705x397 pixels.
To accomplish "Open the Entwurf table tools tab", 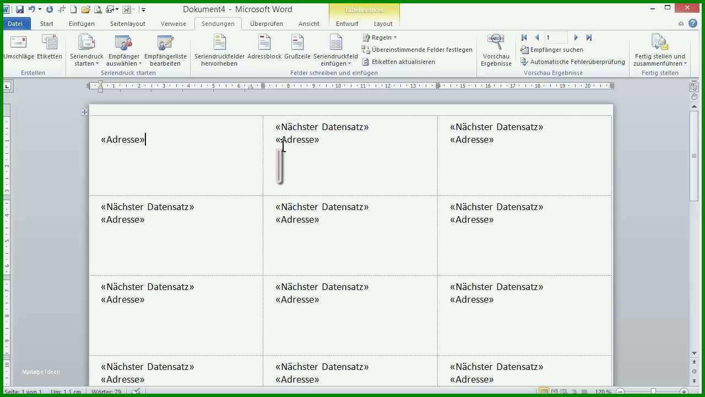I will (347, 24).
